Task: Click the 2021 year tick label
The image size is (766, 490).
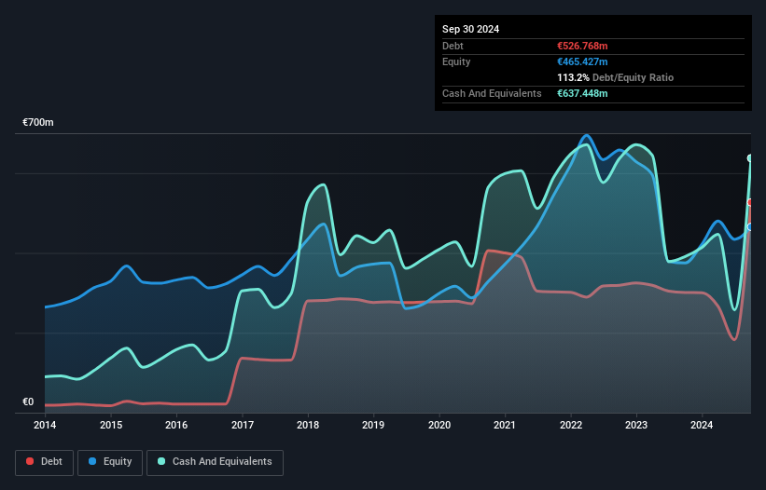Action: click(x=505, y=426)
